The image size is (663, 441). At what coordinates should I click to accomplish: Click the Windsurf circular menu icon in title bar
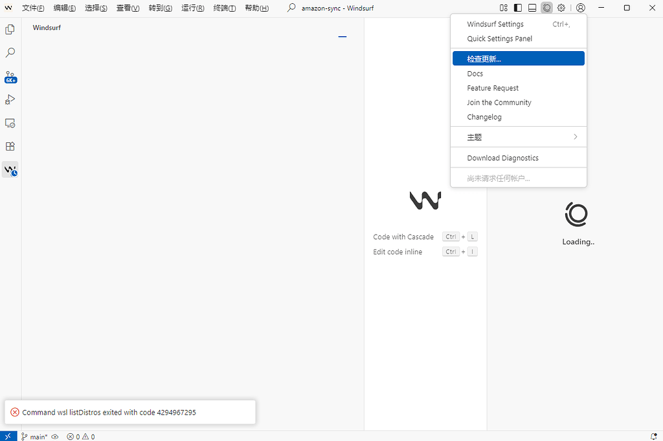tap(546, 8)
